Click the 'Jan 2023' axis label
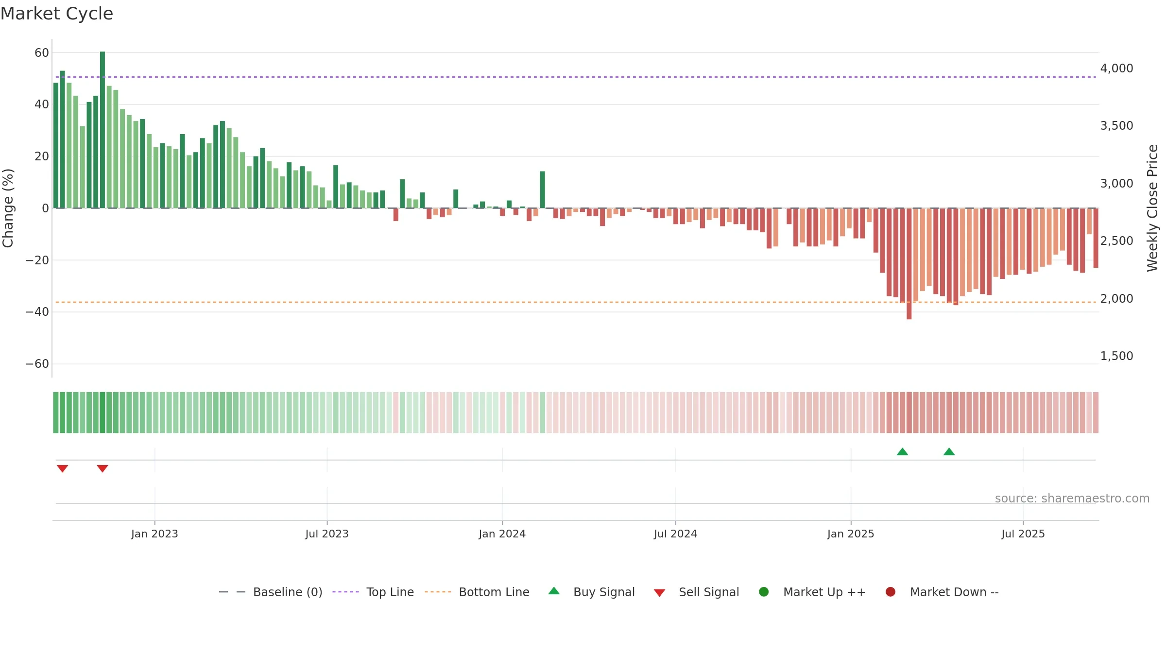1166x656 pixels. pyautogui.click(x=154, y=534)
